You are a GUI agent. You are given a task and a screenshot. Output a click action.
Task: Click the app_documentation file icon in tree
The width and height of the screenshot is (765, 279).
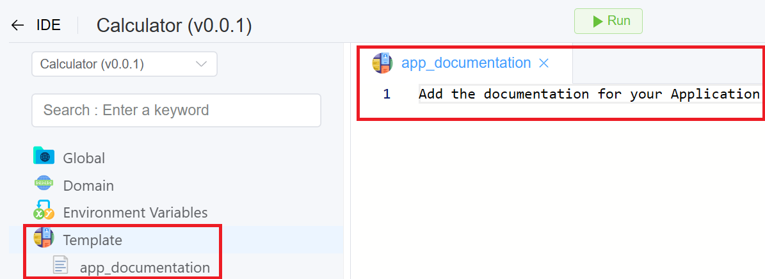(x=61, y=266)
